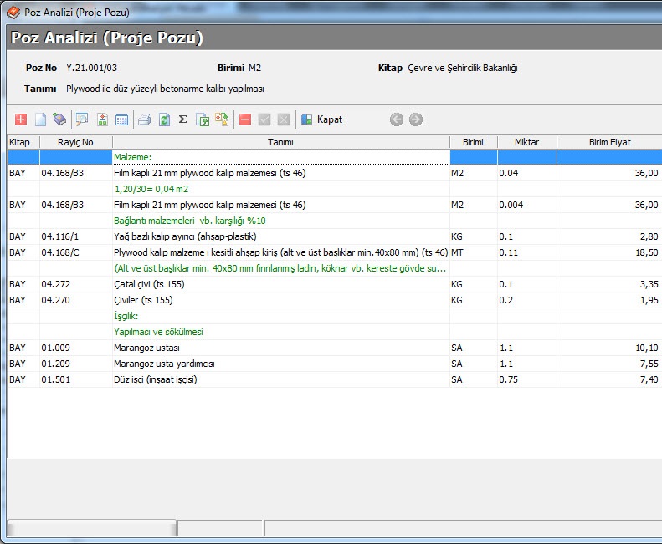The image size is (662, 544).
Task: Click the sigma sum icon
Action: 182,119
